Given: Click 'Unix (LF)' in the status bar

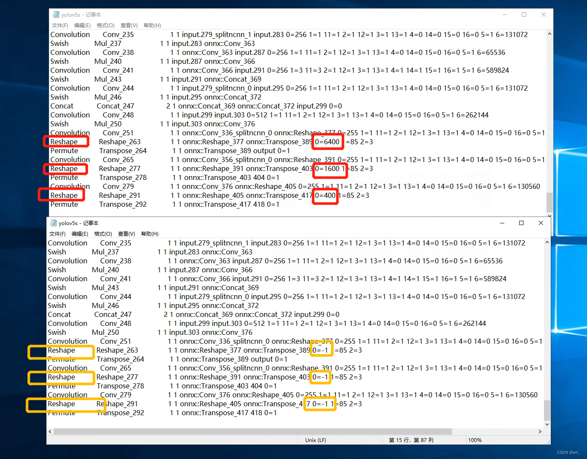Looking at the screenshot, I should (316, 440).
